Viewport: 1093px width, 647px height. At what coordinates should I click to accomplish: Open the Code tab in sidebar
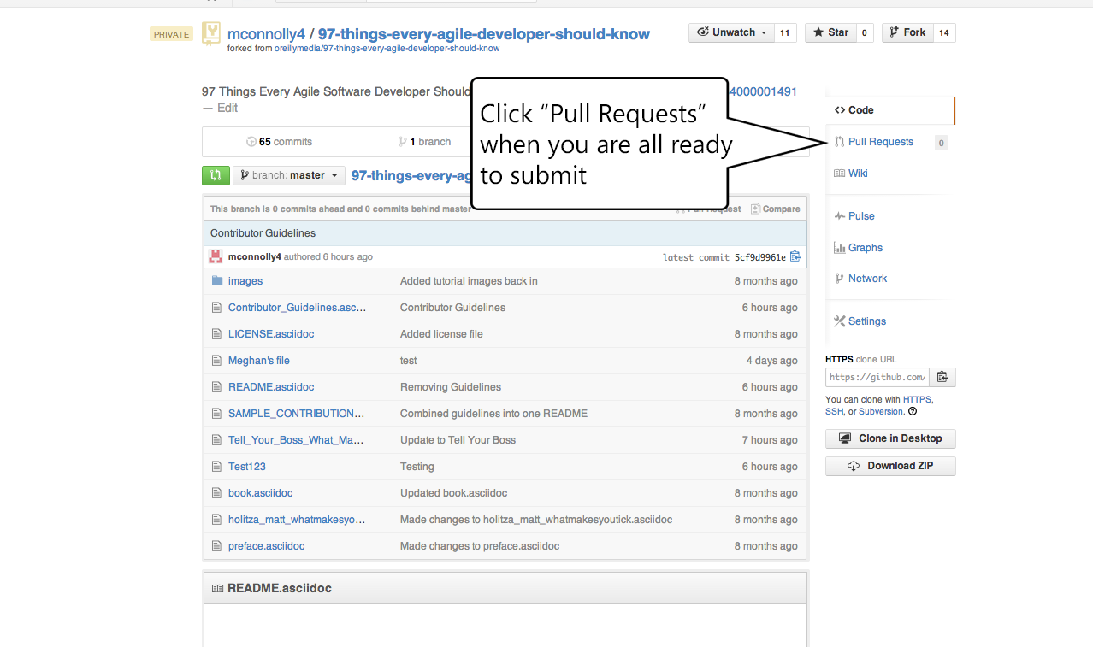pyautogui.click(x=889, y=110)
